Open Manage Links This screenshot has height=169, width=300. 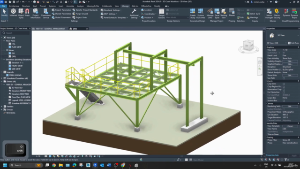coord(210,13)
